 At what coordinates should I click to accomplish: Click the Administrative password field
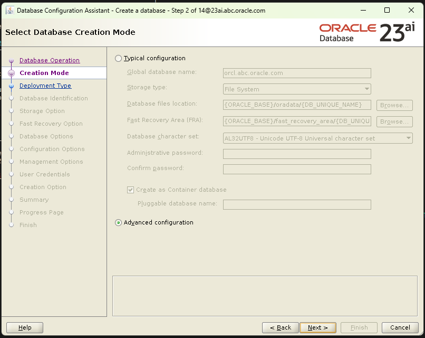pyautogui.click(x=297, y=154)
